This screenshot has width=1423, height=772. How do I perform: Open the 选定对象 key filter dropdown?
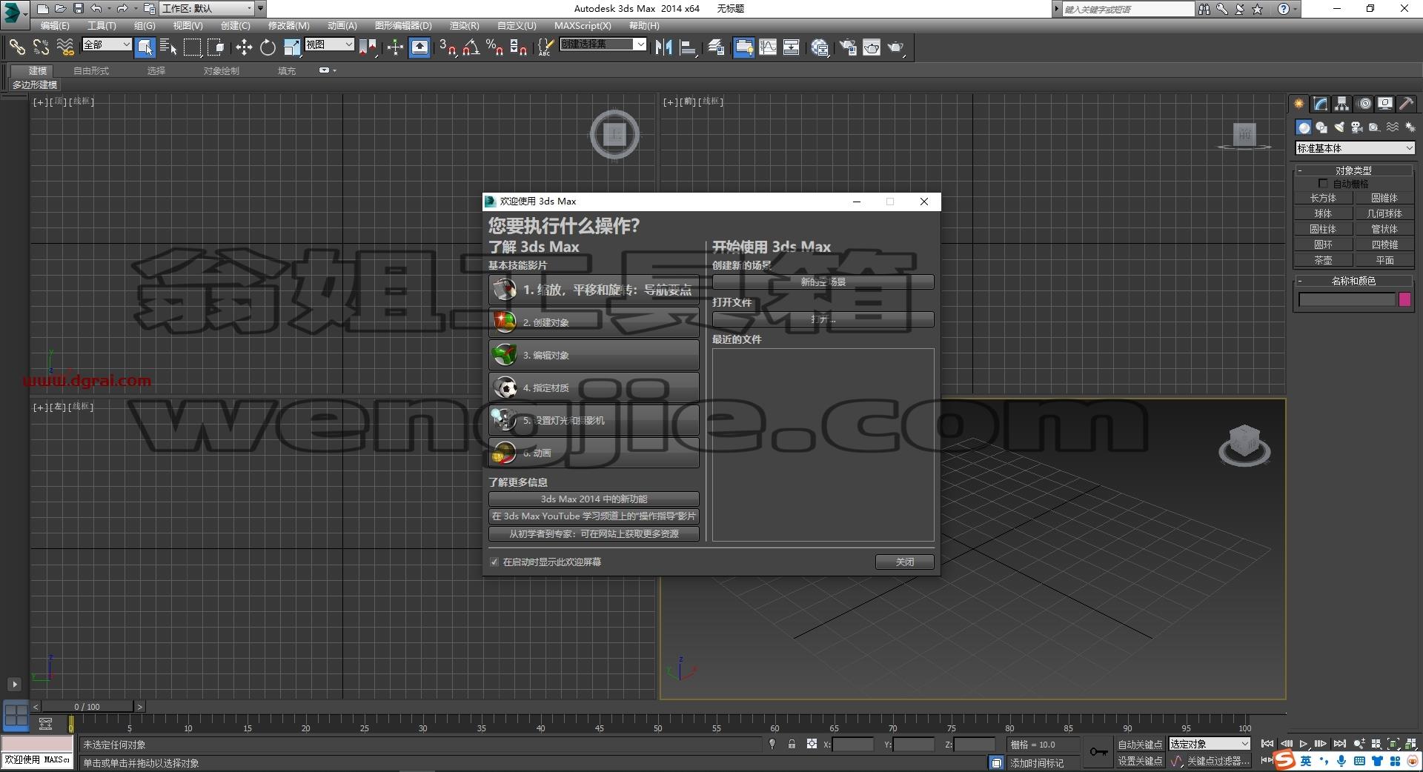[x=1210, y=744]
